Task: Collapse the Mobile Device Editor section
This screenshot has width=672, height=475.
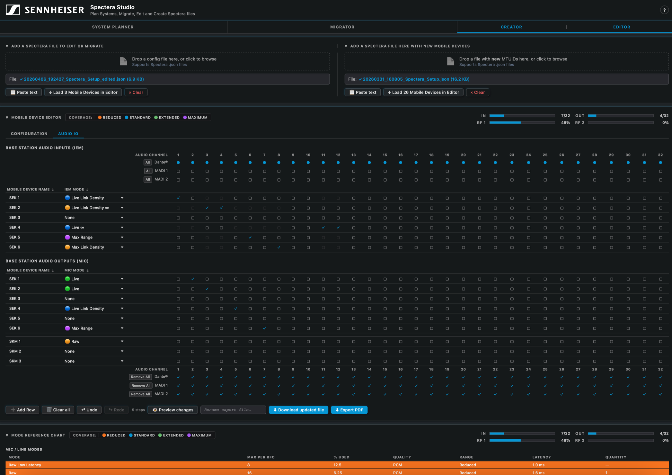Action: pyautogui.click(x=7, y=118)
